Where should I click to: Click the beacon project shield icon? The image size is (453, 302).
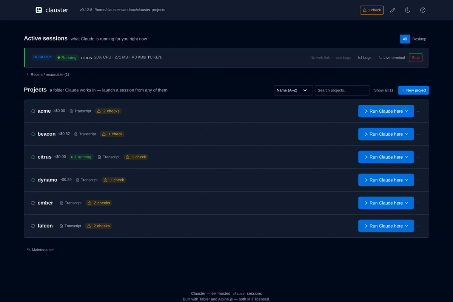click(x=33, y=134)
